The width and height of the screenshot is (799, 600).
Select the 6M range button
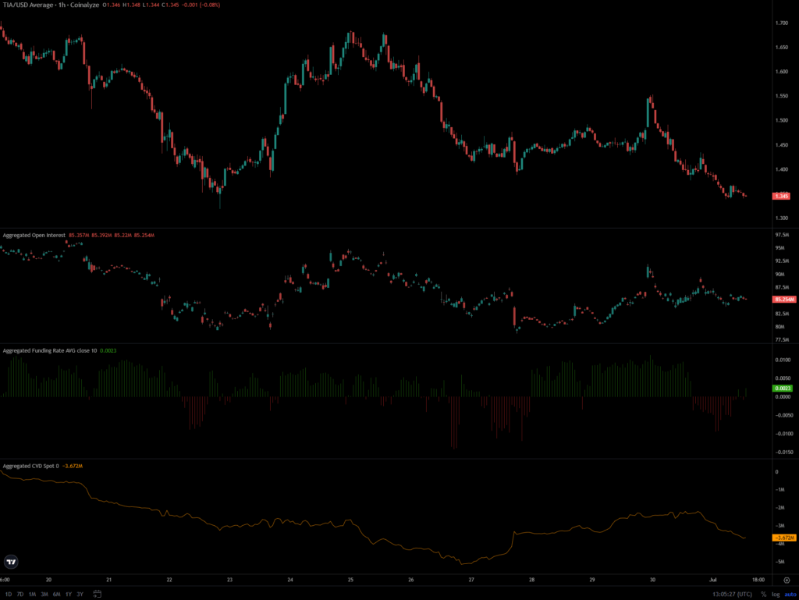click(x=56, y=594)
